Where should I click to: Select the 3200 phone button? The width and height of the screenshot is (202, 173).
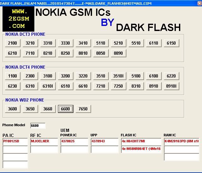66,76
